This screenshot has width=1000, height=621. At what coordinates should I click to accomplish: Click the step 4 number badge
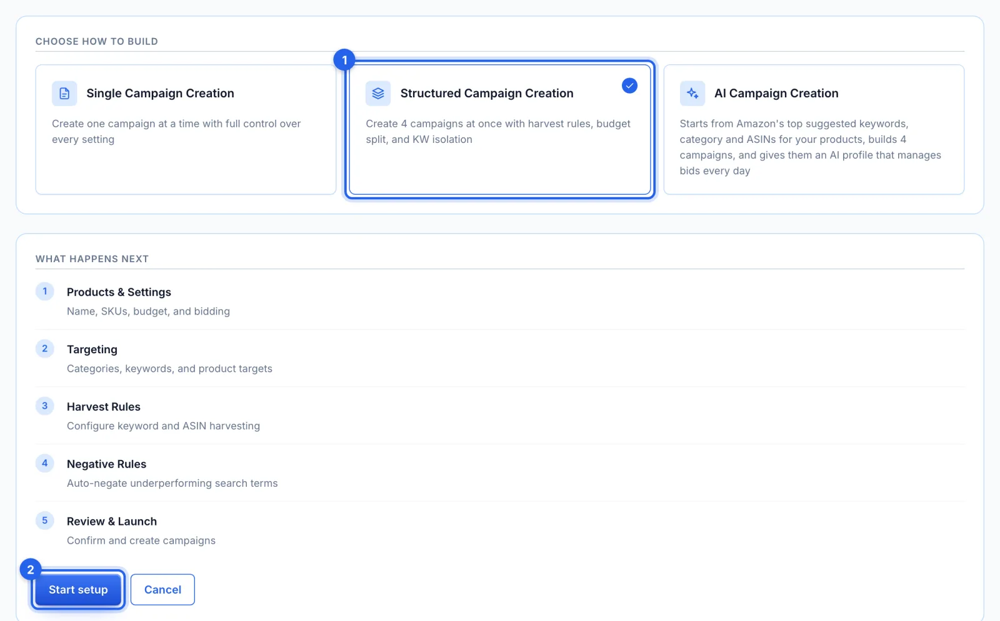[44, 464]
